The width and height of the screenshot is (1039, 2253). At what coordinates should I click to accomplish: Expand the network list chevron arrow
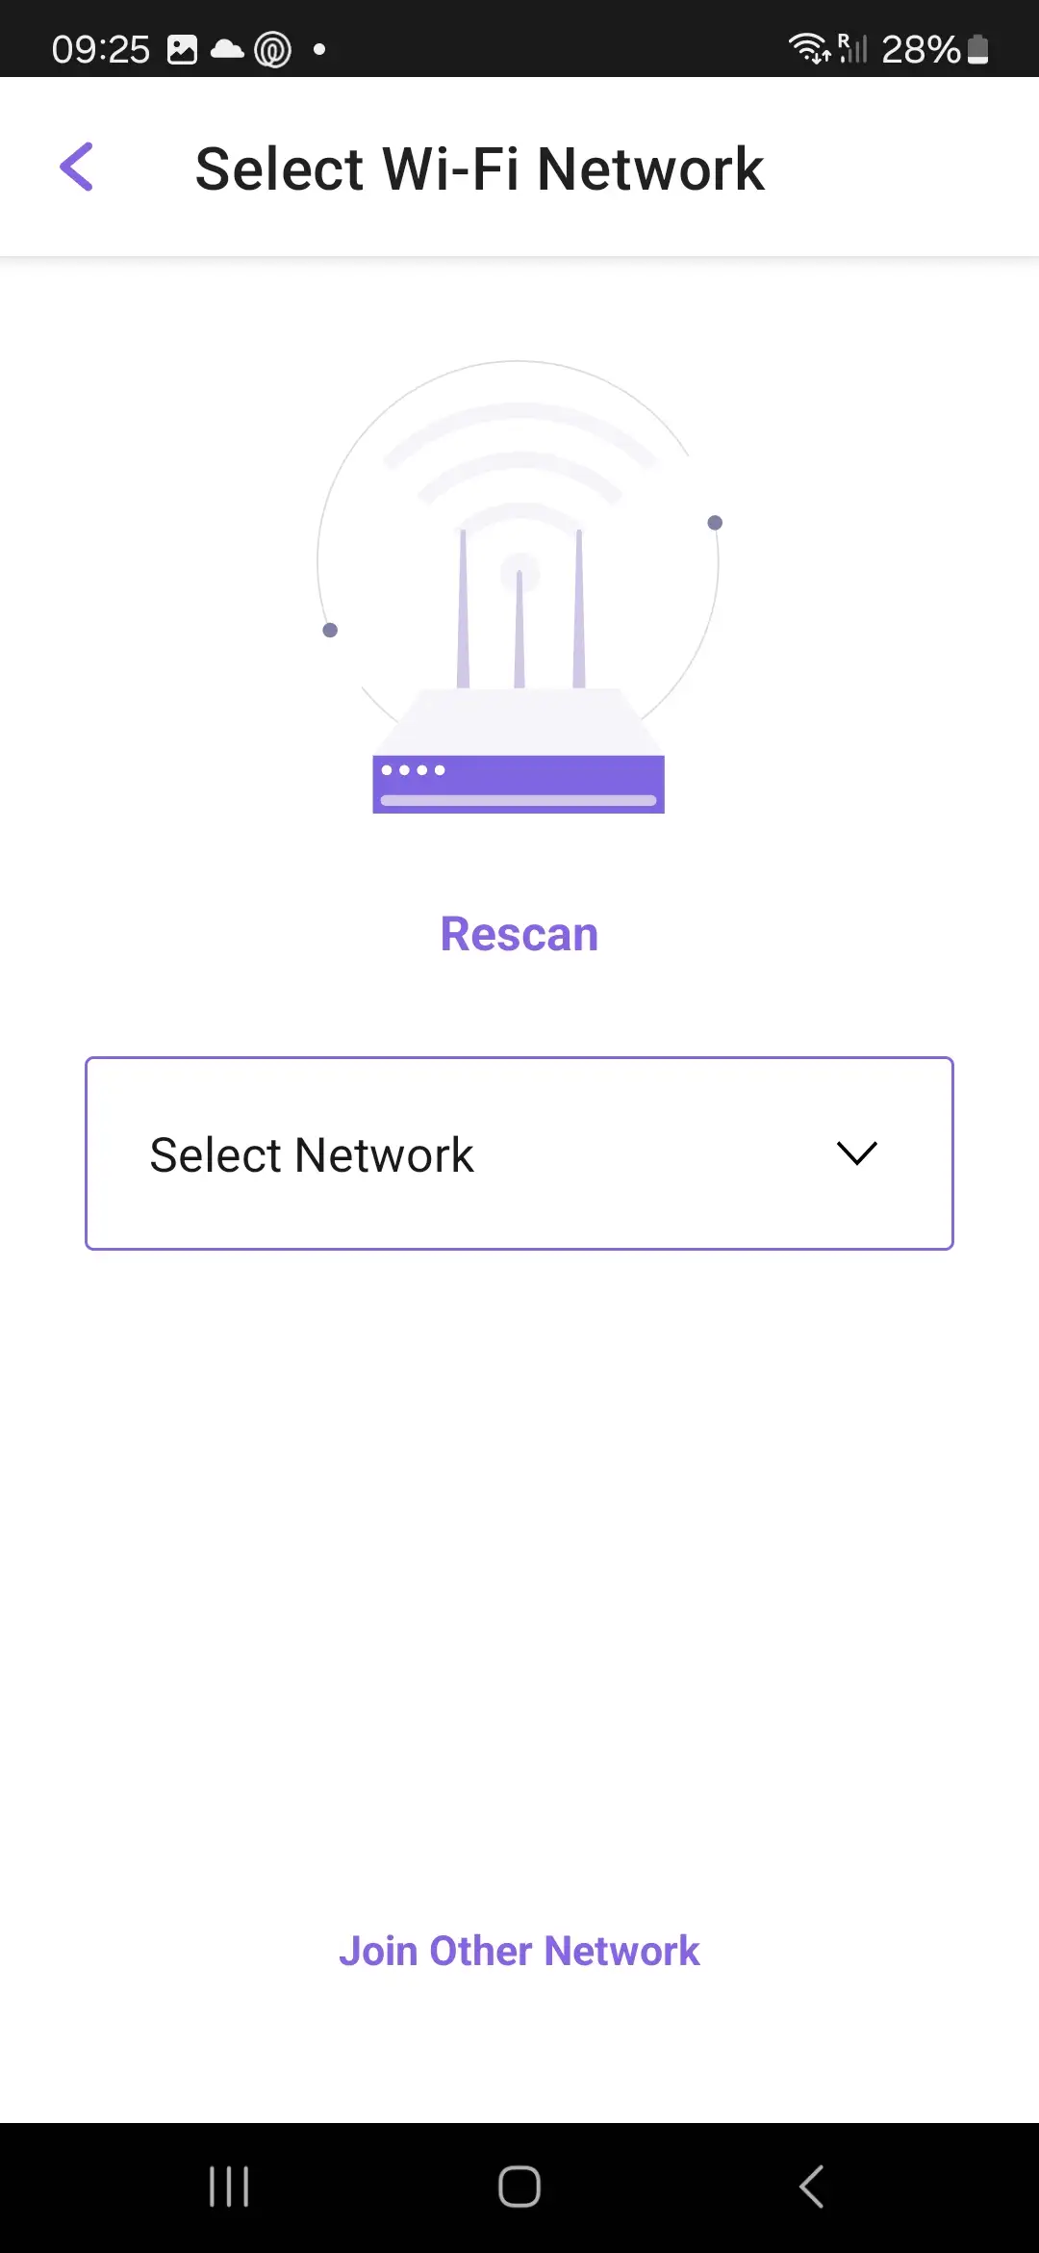856,1153
